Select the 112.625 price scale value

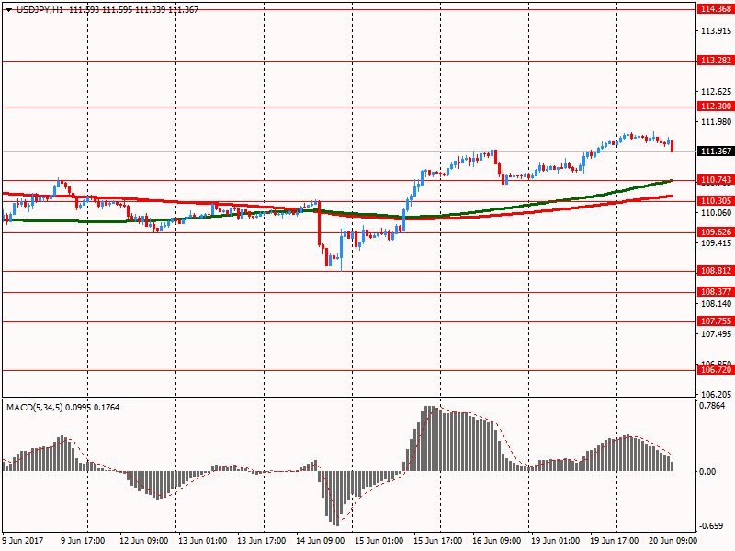716,92
